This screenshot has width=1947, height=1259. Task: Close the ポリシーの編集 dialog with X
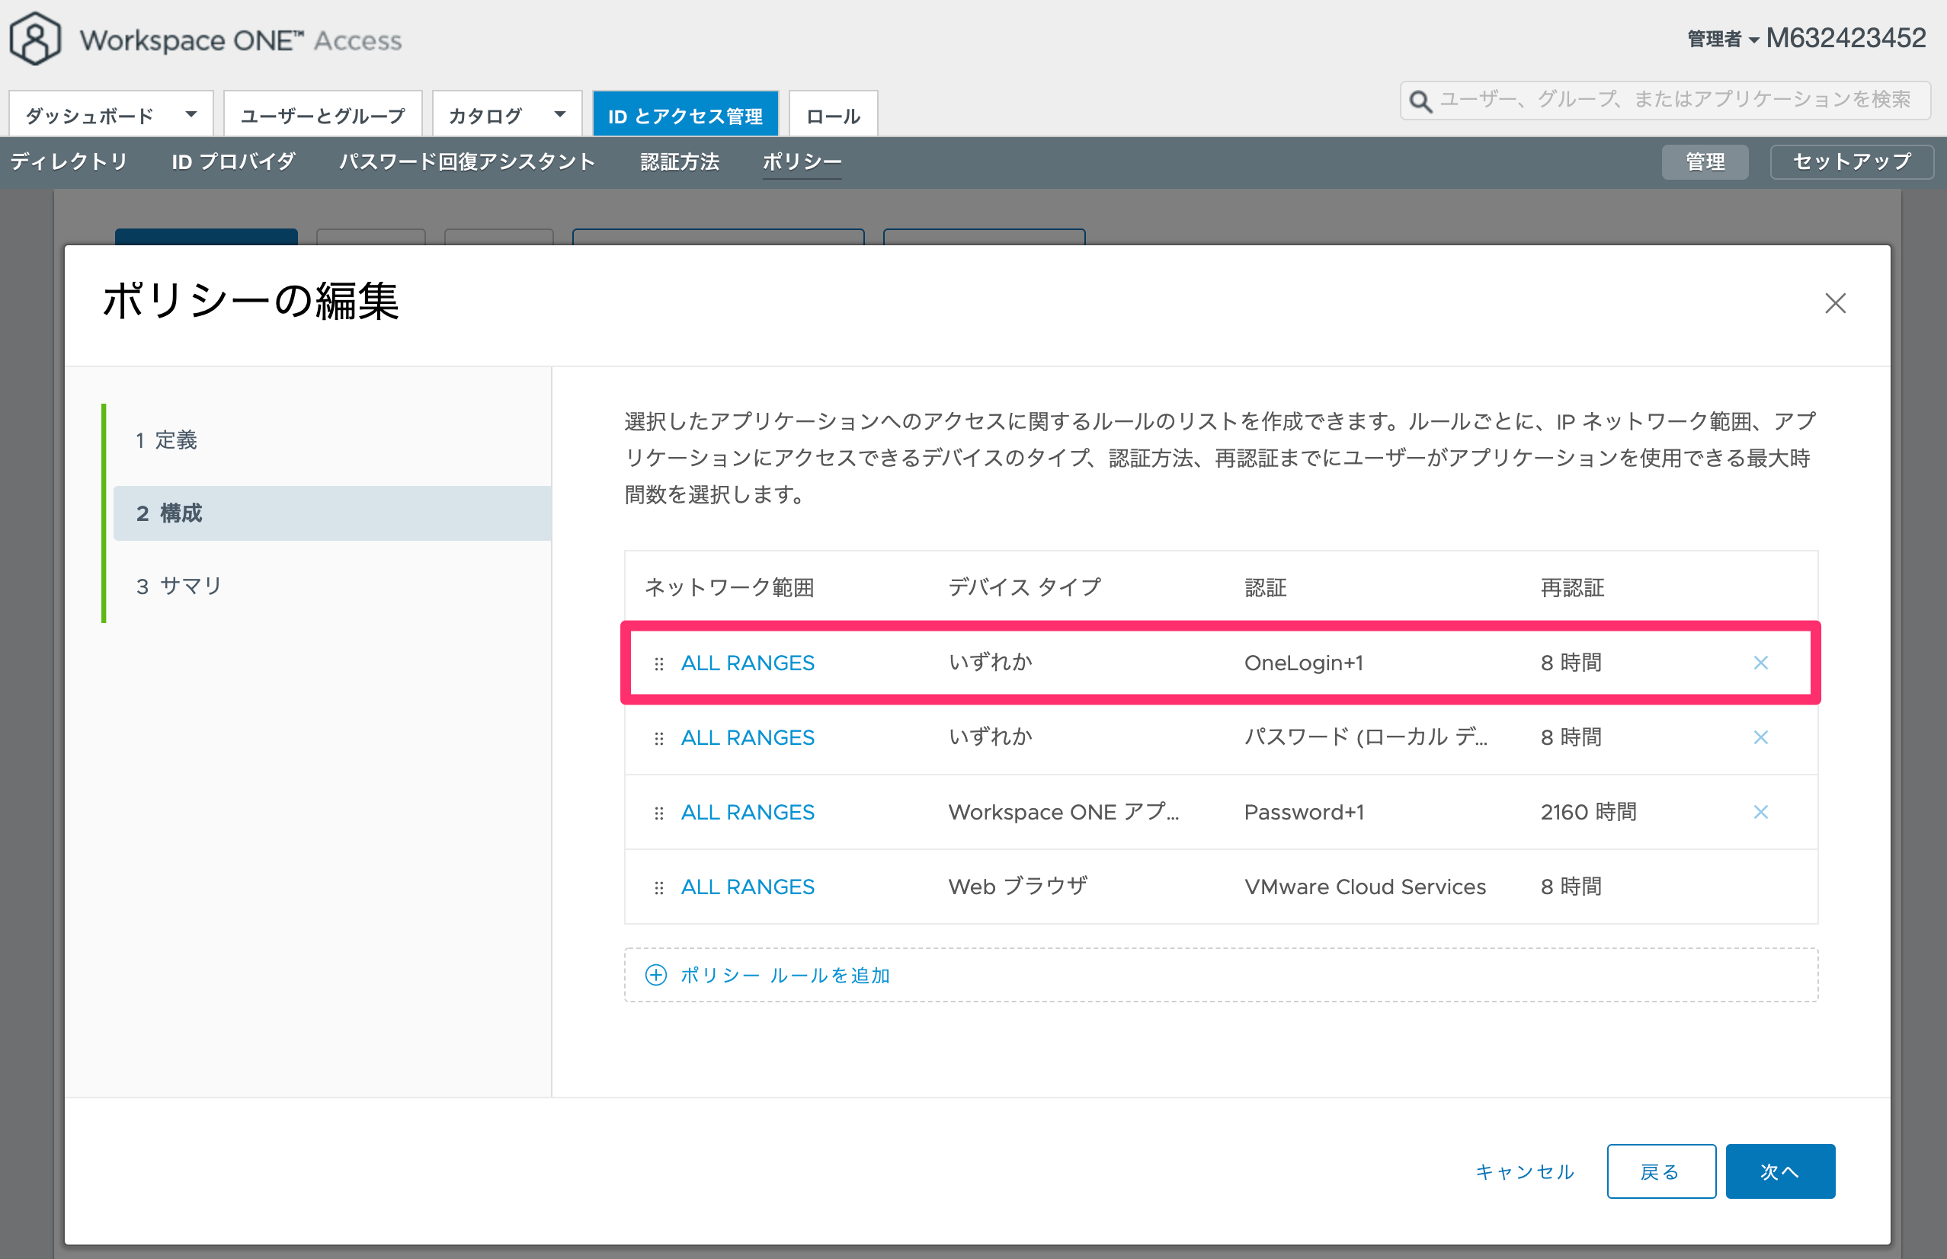[1835, 303]
